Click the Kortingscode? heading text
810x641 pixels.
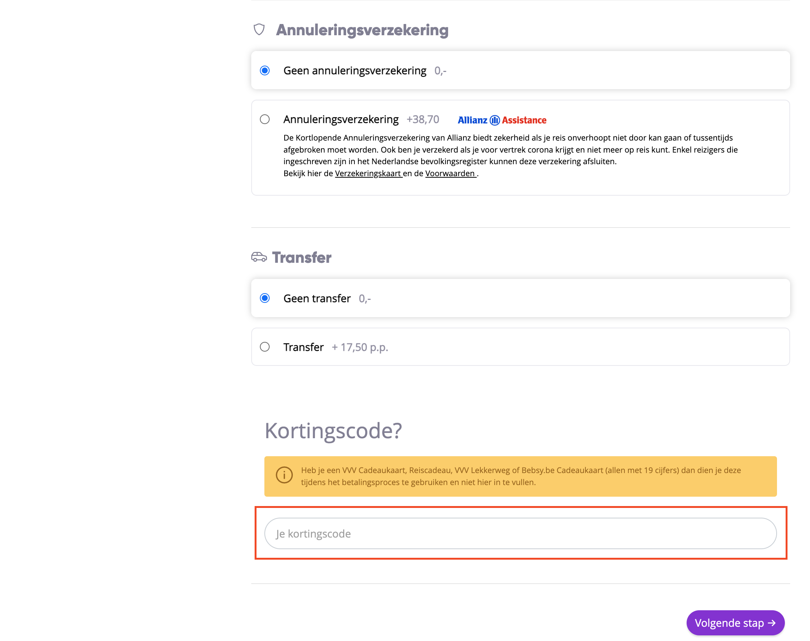[x=333, y=430]
